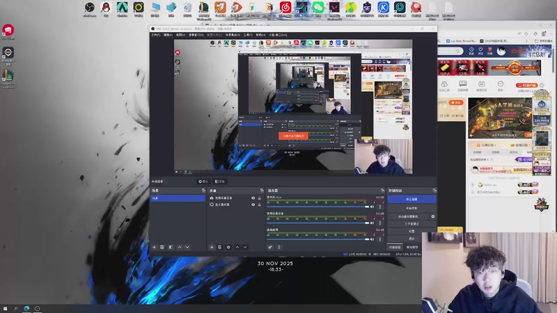Mute the desktop audio channel

[372, 239]
